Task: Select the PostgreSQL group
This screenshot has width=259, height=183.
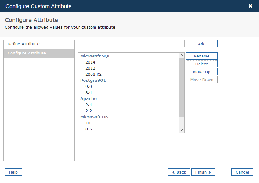Action: click(x=93, y=81)
